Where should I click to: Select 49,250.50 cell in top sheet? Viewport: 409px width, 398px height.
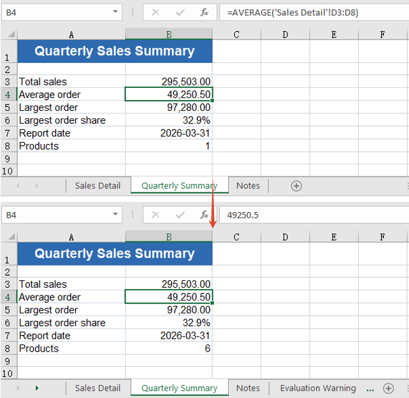coord(169,94)
